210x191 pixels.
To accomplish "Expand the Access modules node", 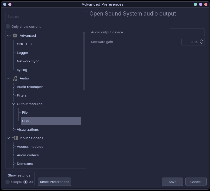I will [14, 147].
